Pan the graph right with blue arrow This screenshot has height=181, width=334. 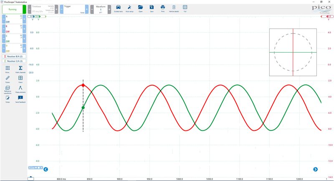click(x=316, y=169)
